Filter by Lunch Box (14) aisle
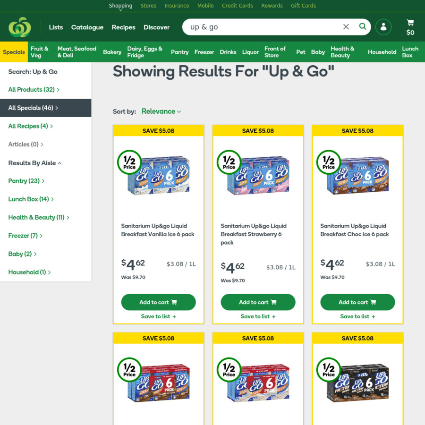 tap(31, 199)
